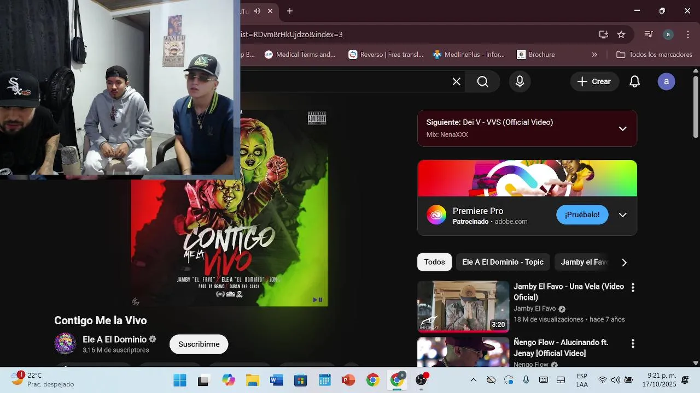Open MedlinePlus bookmark
This screenshot has height=393, width=700.
[x=469, y=55]
